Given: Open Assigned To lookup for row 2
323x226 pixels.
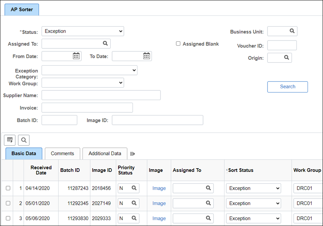Looking at the screenshot, I should (x=208, y=203).
